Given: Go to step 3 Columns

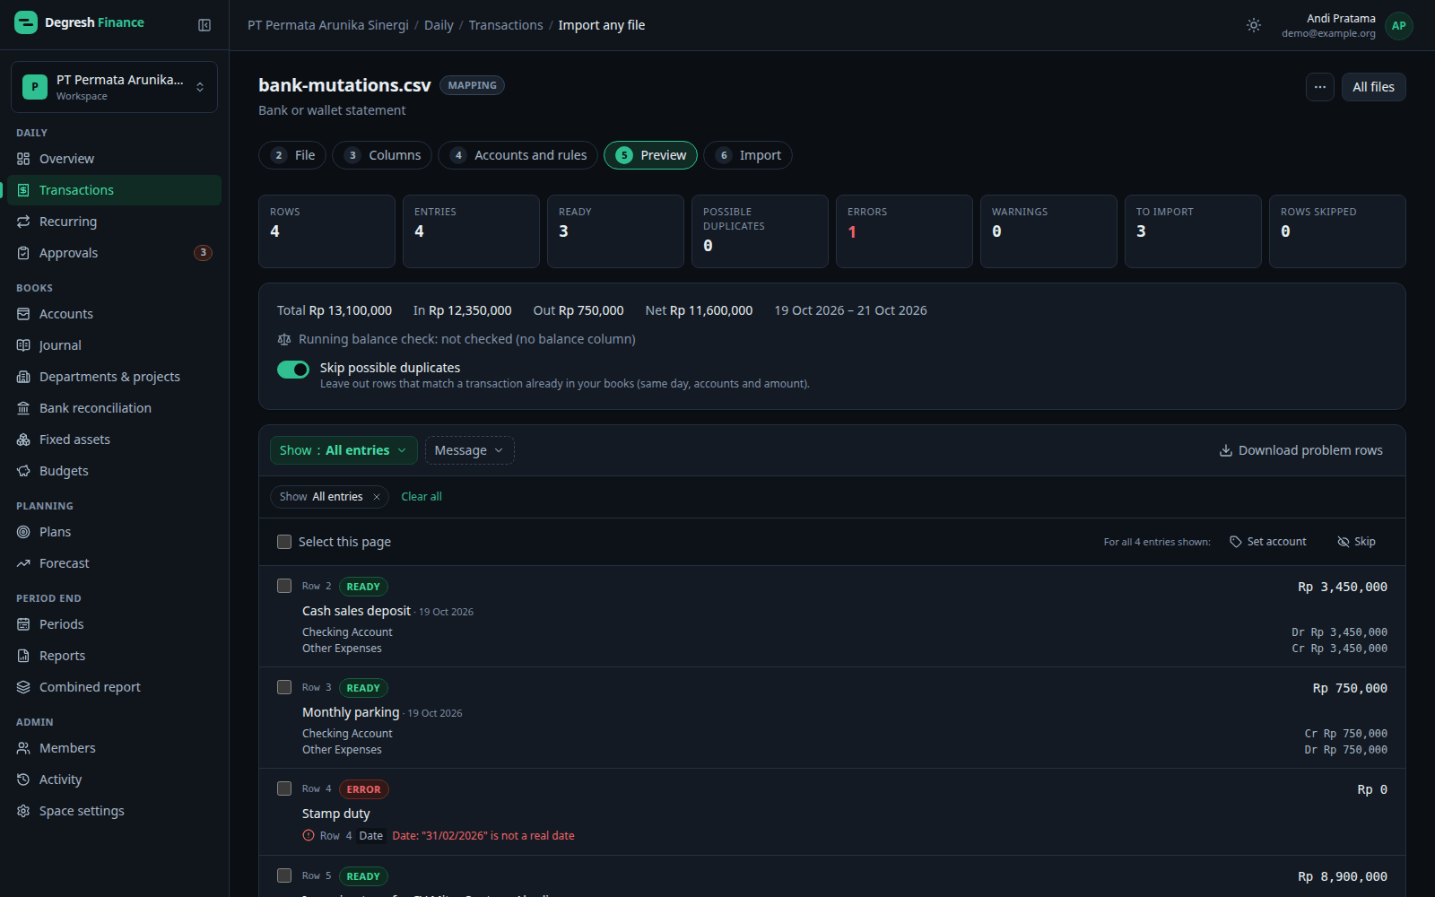Looking at the screenshot, I should tap(382, 155).
